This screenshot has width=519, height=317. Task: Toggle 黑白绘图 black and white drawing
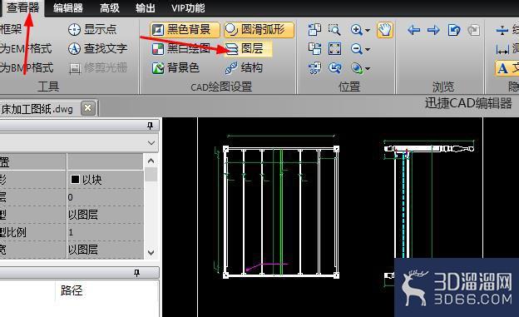click(x=181, y=49)
